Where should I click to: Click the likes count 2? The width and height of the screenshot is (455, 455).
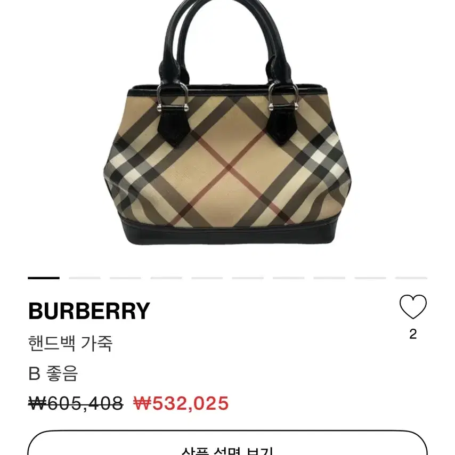point(413,334)
